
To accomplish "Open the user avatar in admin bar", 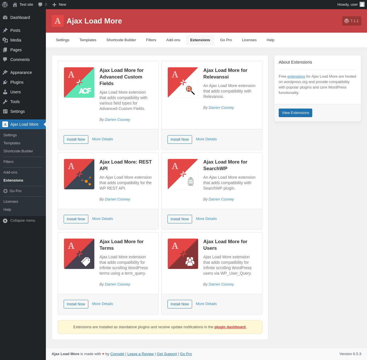I will [362, 4].
